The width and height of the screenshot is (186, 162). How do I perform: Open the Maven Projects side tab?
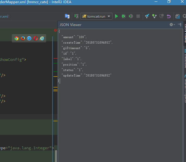click(x=185, y=89)
